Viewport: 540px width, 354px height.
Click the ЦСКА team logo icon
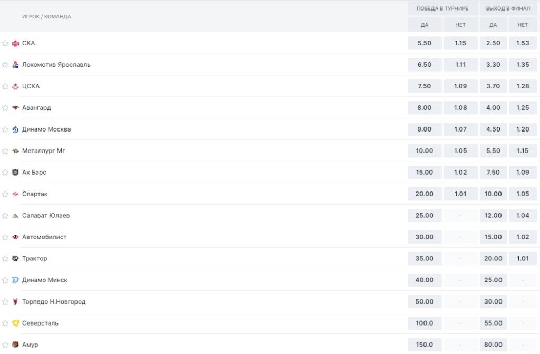point(15,86)
